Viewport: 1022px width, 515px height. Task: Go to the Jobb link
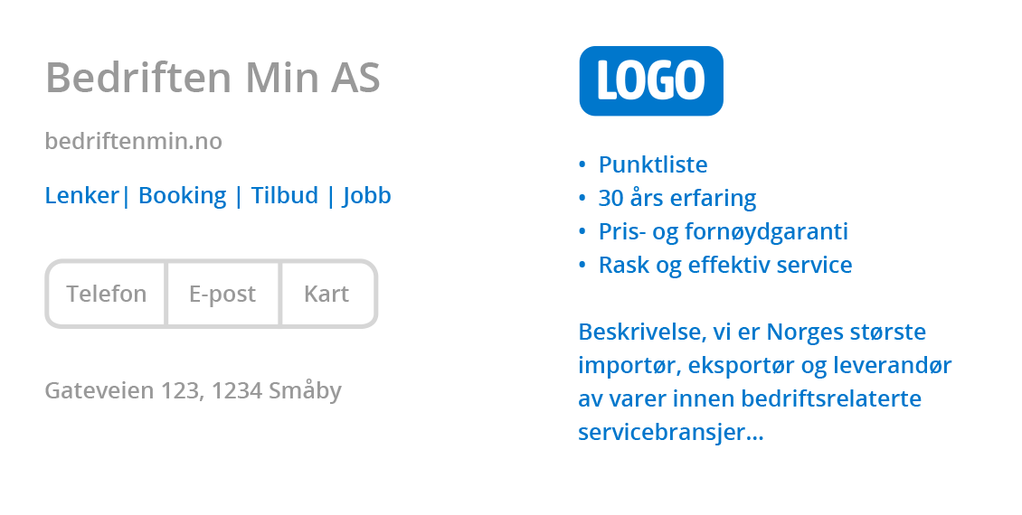(x=367, y=196)
